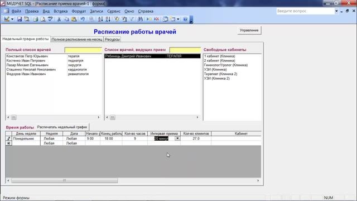Click Filter by Form icon

[124, 19]
